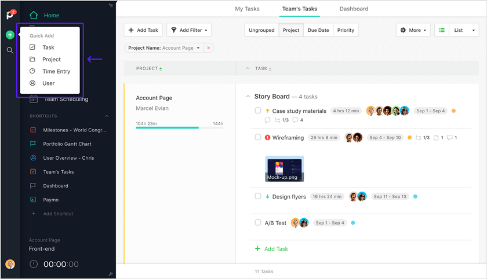Sort by the PROJECT column header
The height and width of the screenshot is (279, 487).
(149, 68)
